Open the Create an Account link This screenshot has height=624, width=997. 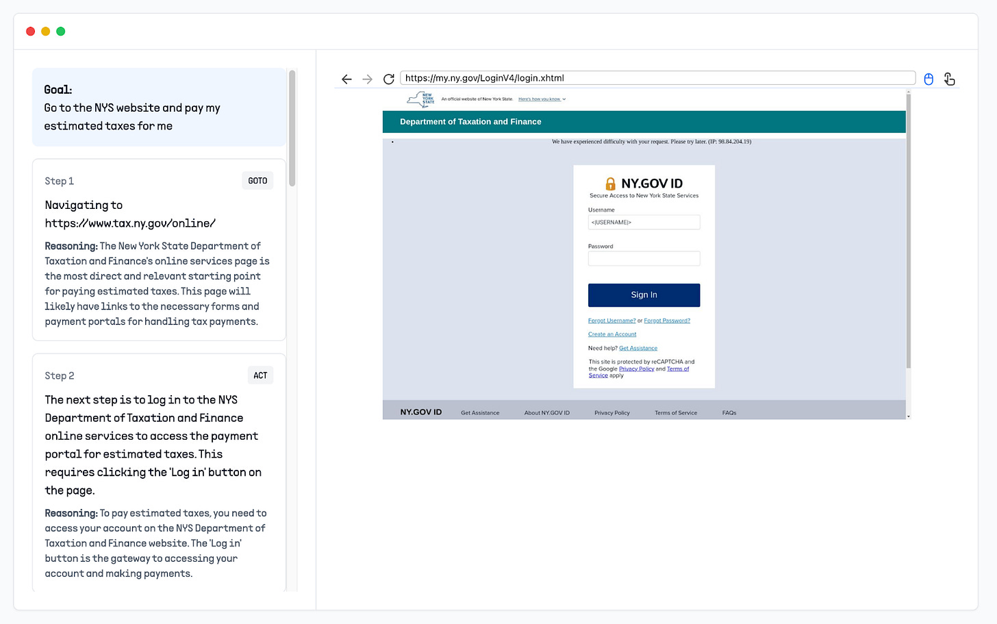click(612, 334)
